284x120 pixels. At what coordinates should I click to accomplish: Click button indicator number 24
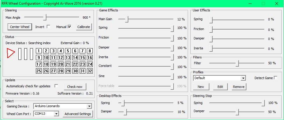(x=90, y=64)
